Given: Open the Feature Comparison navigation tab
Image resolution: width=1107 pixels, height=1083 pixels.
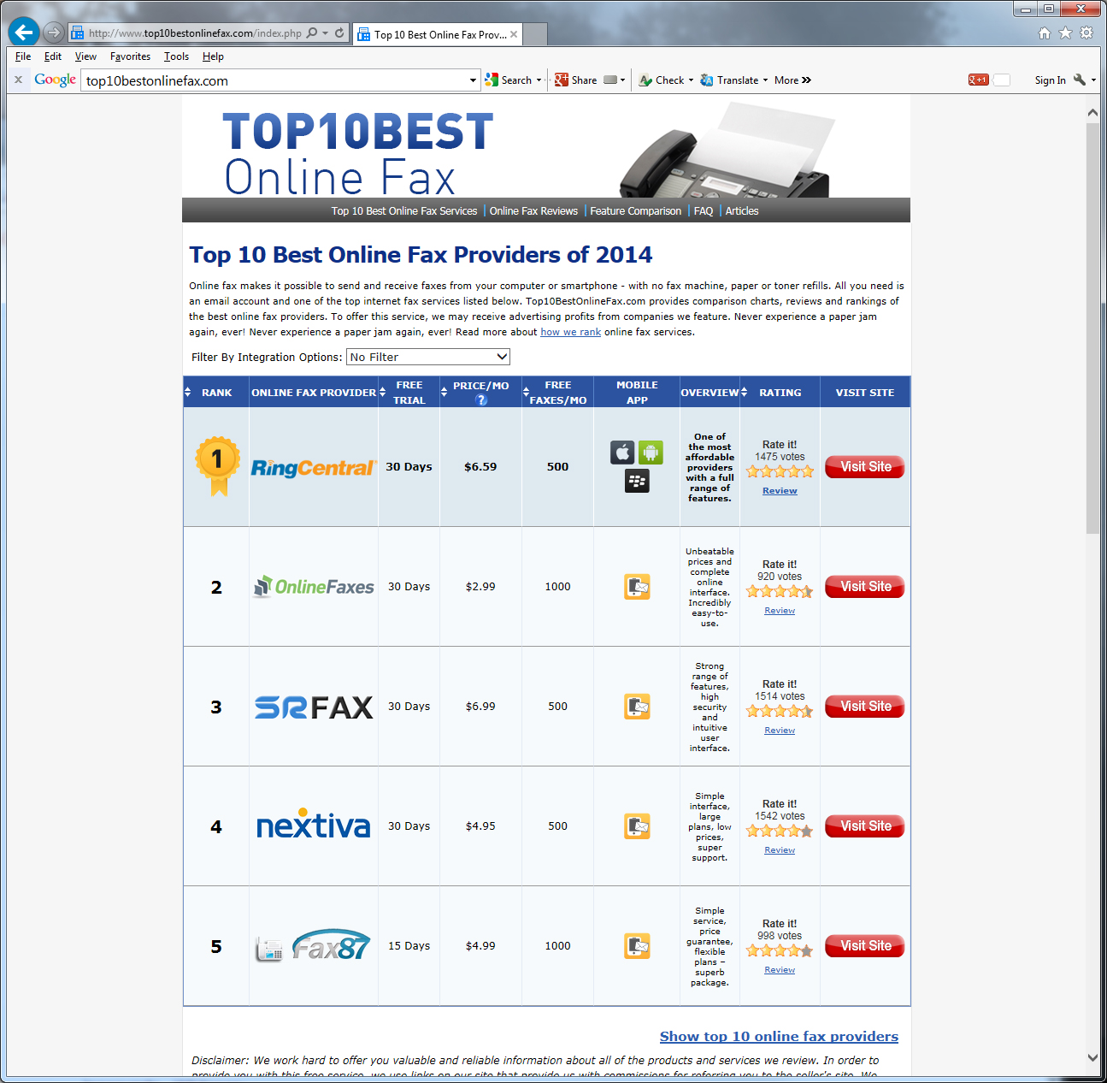Looking at the screenshot, I should [635, 211].
